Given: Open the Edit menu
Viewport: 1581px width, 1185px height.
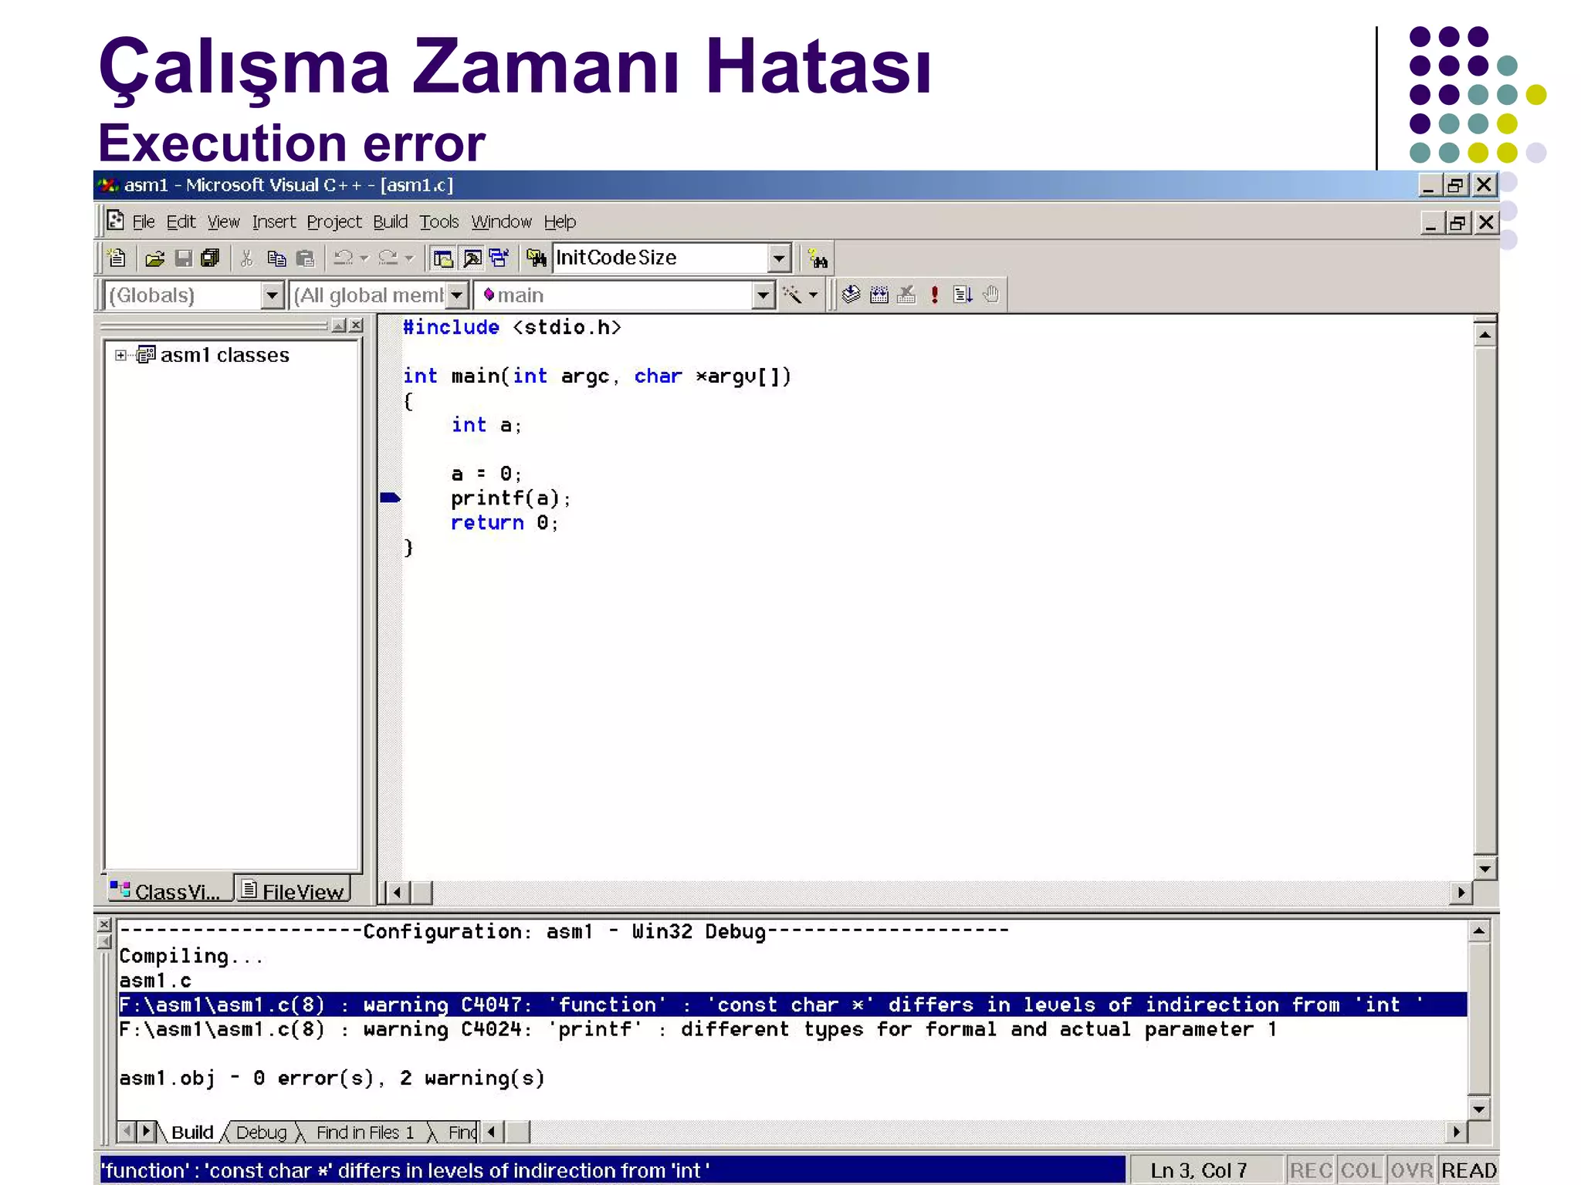Looking at the screenshot, I should [181, 222].
